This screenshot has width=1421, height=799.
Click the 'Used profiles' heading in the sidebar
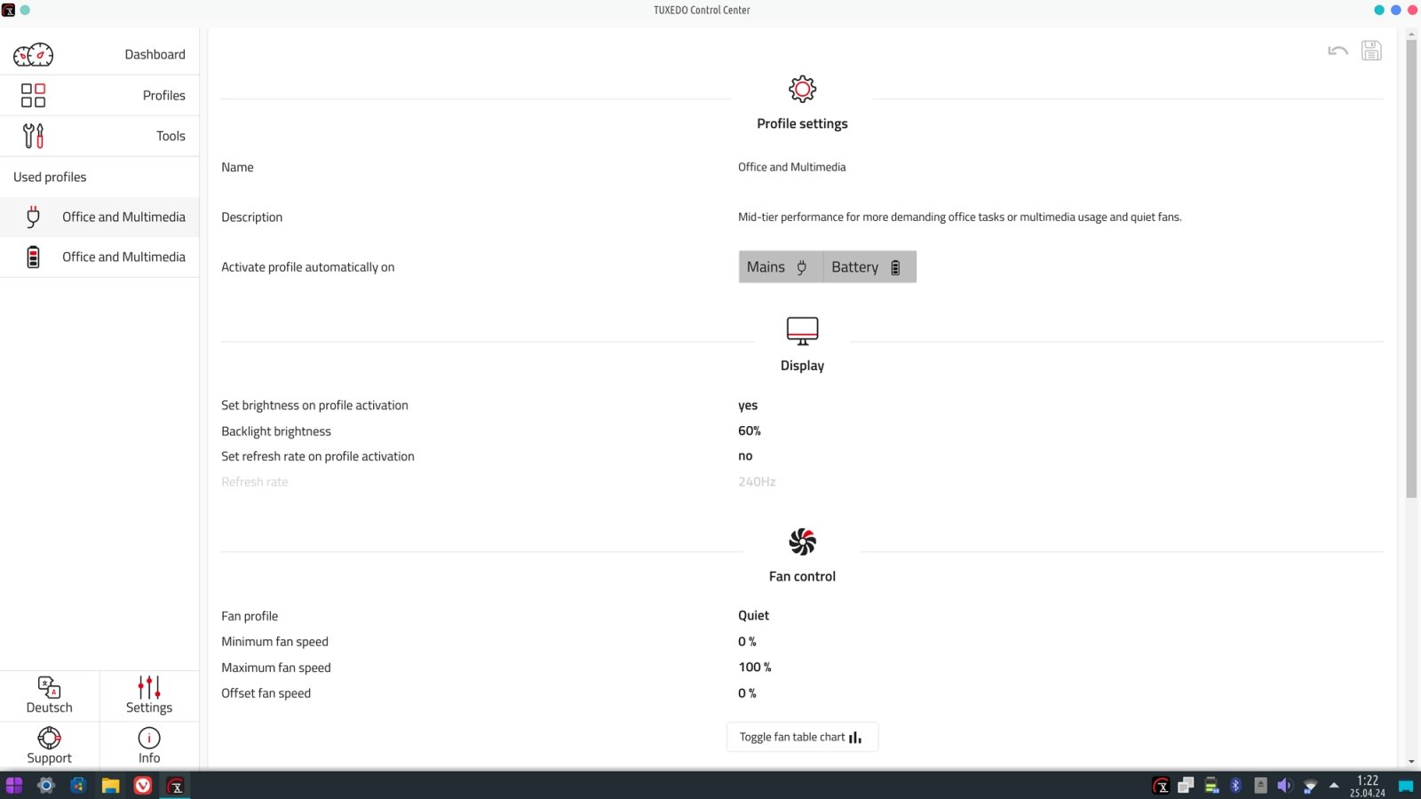click(50, 177)
